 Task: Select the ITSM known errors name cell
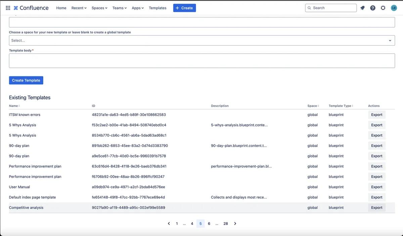(25, 115)
